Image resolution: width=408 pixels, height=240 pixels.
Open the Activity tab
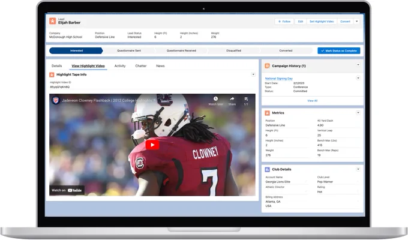pyautogui.click(x=120, y=66)
